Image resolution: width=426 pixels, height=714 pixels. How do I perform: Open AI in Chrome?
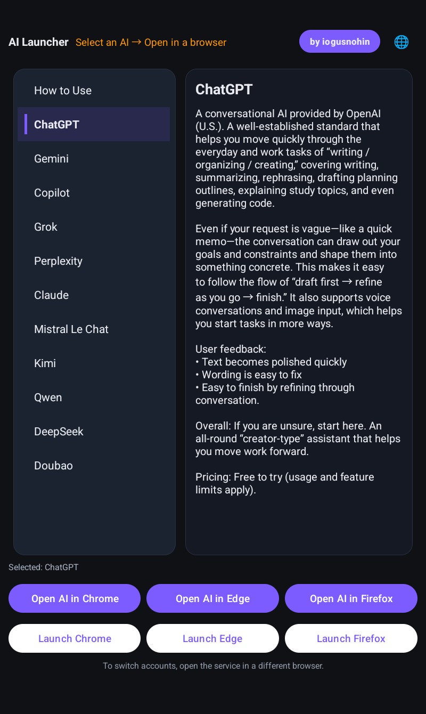75,598
